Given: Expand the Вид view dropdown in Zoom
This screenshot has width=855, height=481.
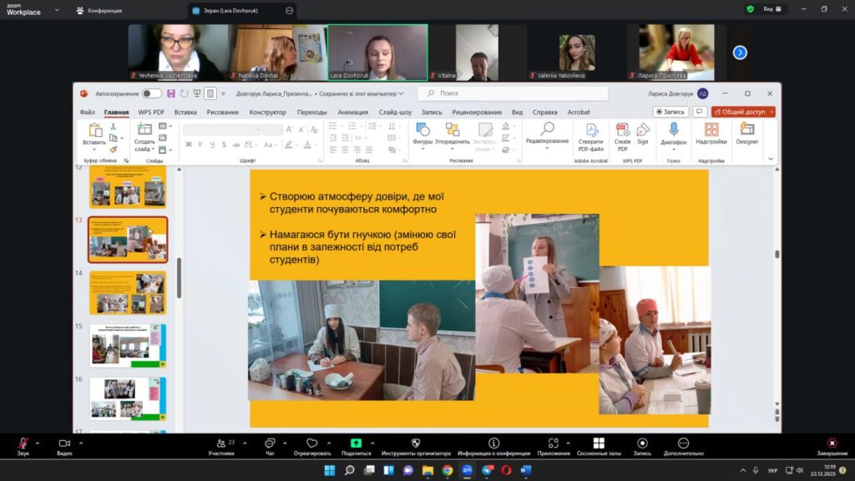Looking at the screenshot, I should (772, 9).
